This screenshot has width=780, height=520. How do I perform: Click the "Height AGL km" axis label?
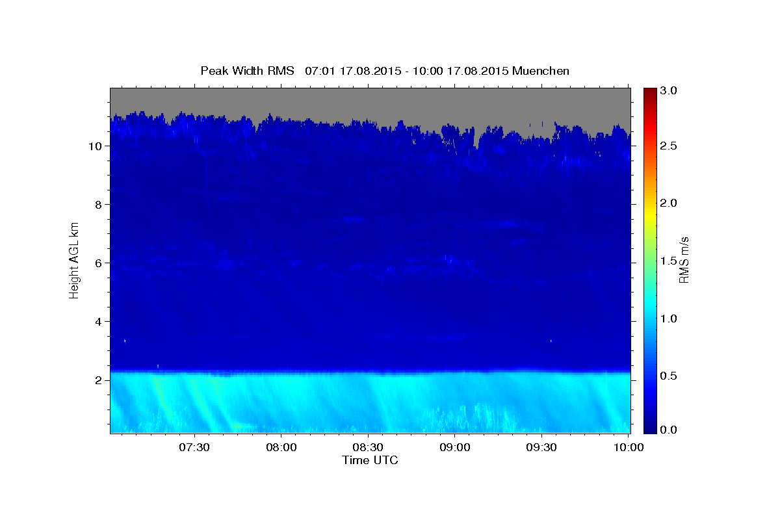click(75, 260)
